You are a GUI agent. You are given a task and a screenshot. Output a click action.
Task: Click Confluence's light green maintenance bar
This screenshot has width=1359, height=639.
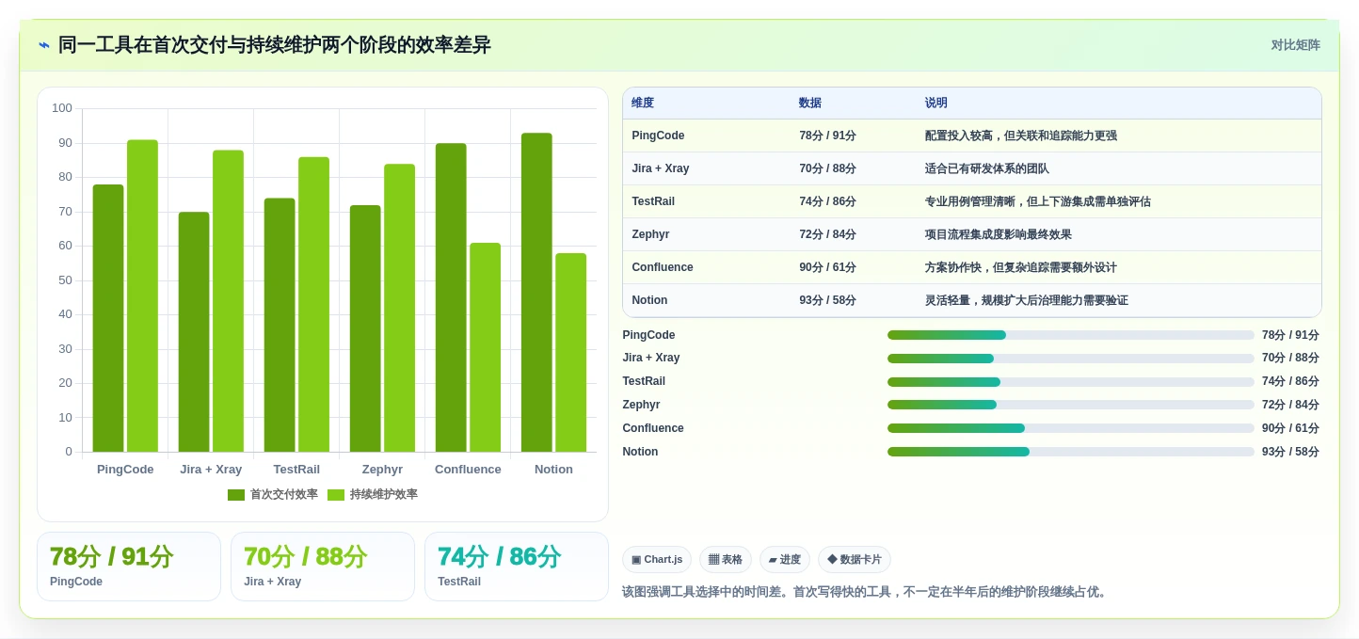pos(485,347)
